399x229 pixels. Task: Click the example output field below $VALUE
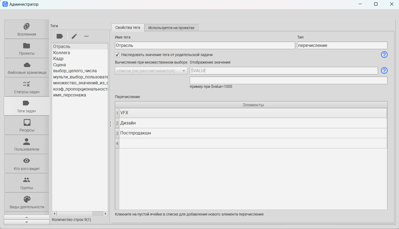click(288, 80)
